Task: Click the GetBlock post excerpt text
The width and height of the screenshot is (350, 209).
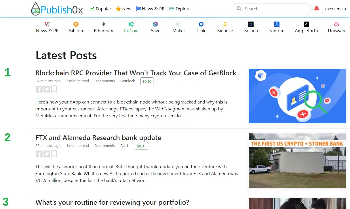Action: (131, 109)
